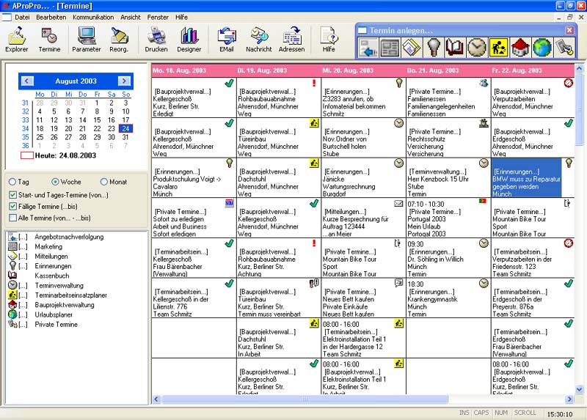Click the Parameter toolbar icon
Screen dimensions: 587x420
pos(87,40)
